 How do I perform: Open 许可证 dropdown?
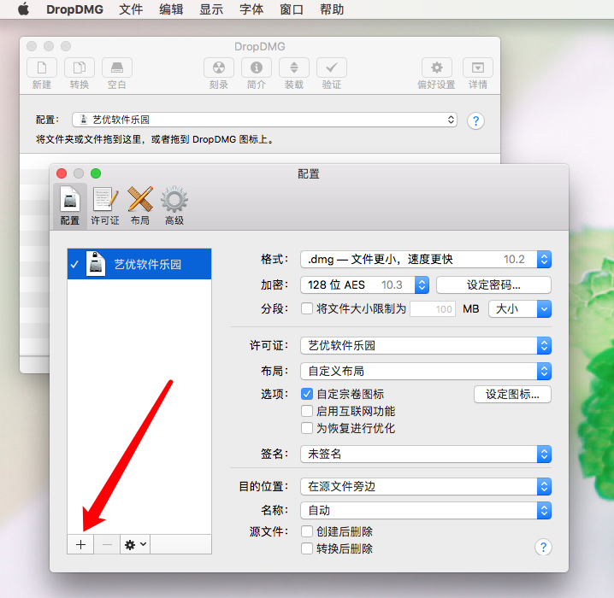point(426,346)
